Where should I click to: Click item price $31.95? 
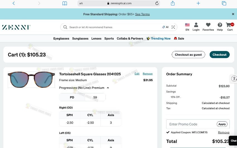pos(148,80)
